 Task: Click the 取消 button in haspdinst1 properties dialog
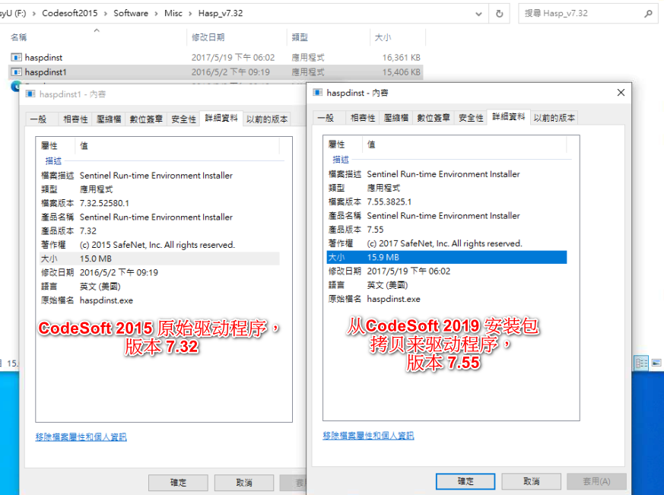coord(243,482)
